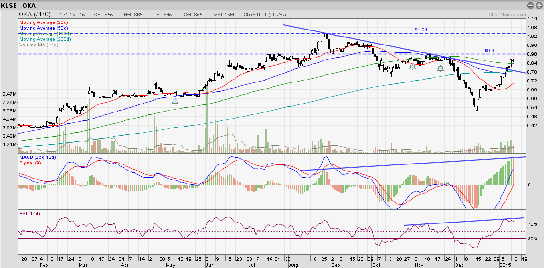Click the 'MACD (26d,12d)' indicator label
This screenshot has height=268, width=544.
click(x=37, y=157)
